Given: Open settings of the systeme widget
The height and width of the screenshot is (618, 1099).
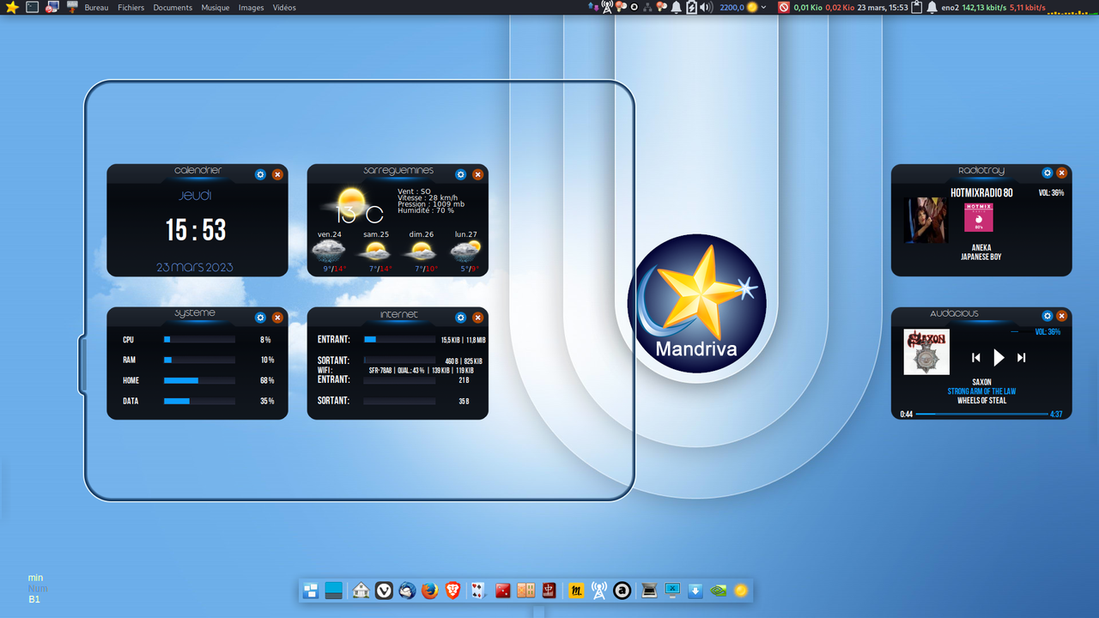Looking at the screenshot, I should click(261, 318).
